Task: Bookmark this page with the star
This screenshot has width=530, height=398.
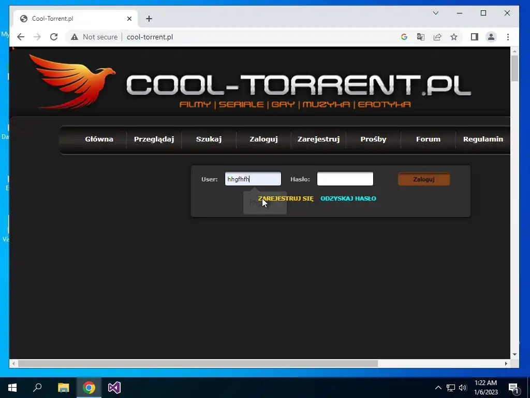Action: [x=454, y=37]
